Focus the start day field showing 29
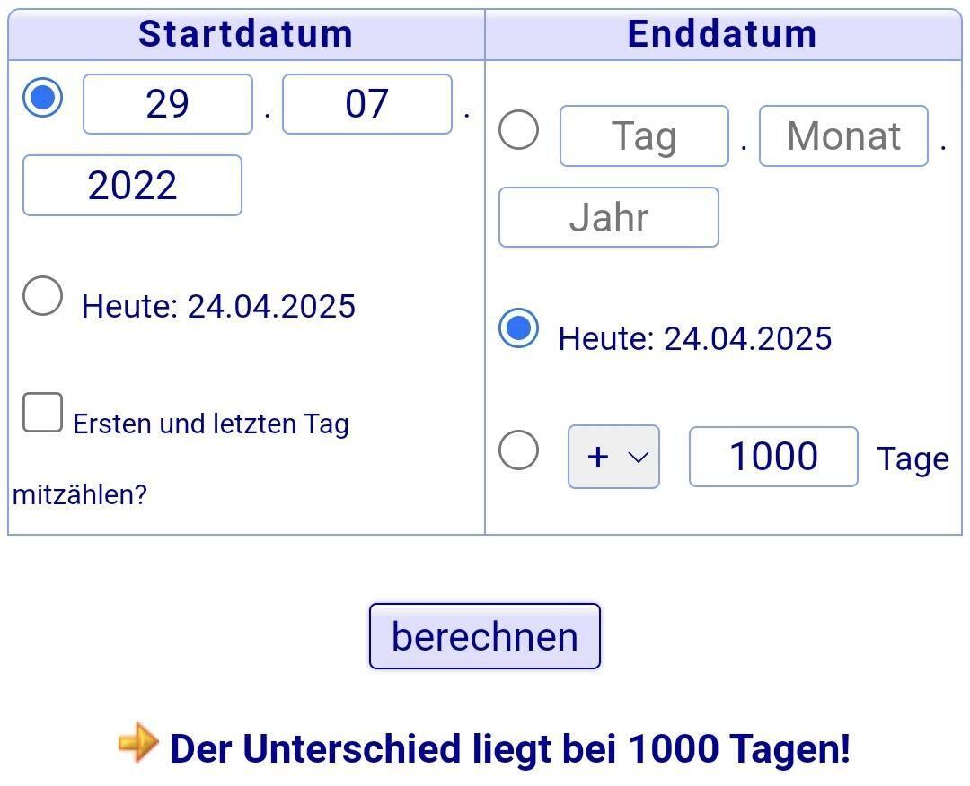The width and height of the screenshot is (970, 786). (168, 104)
